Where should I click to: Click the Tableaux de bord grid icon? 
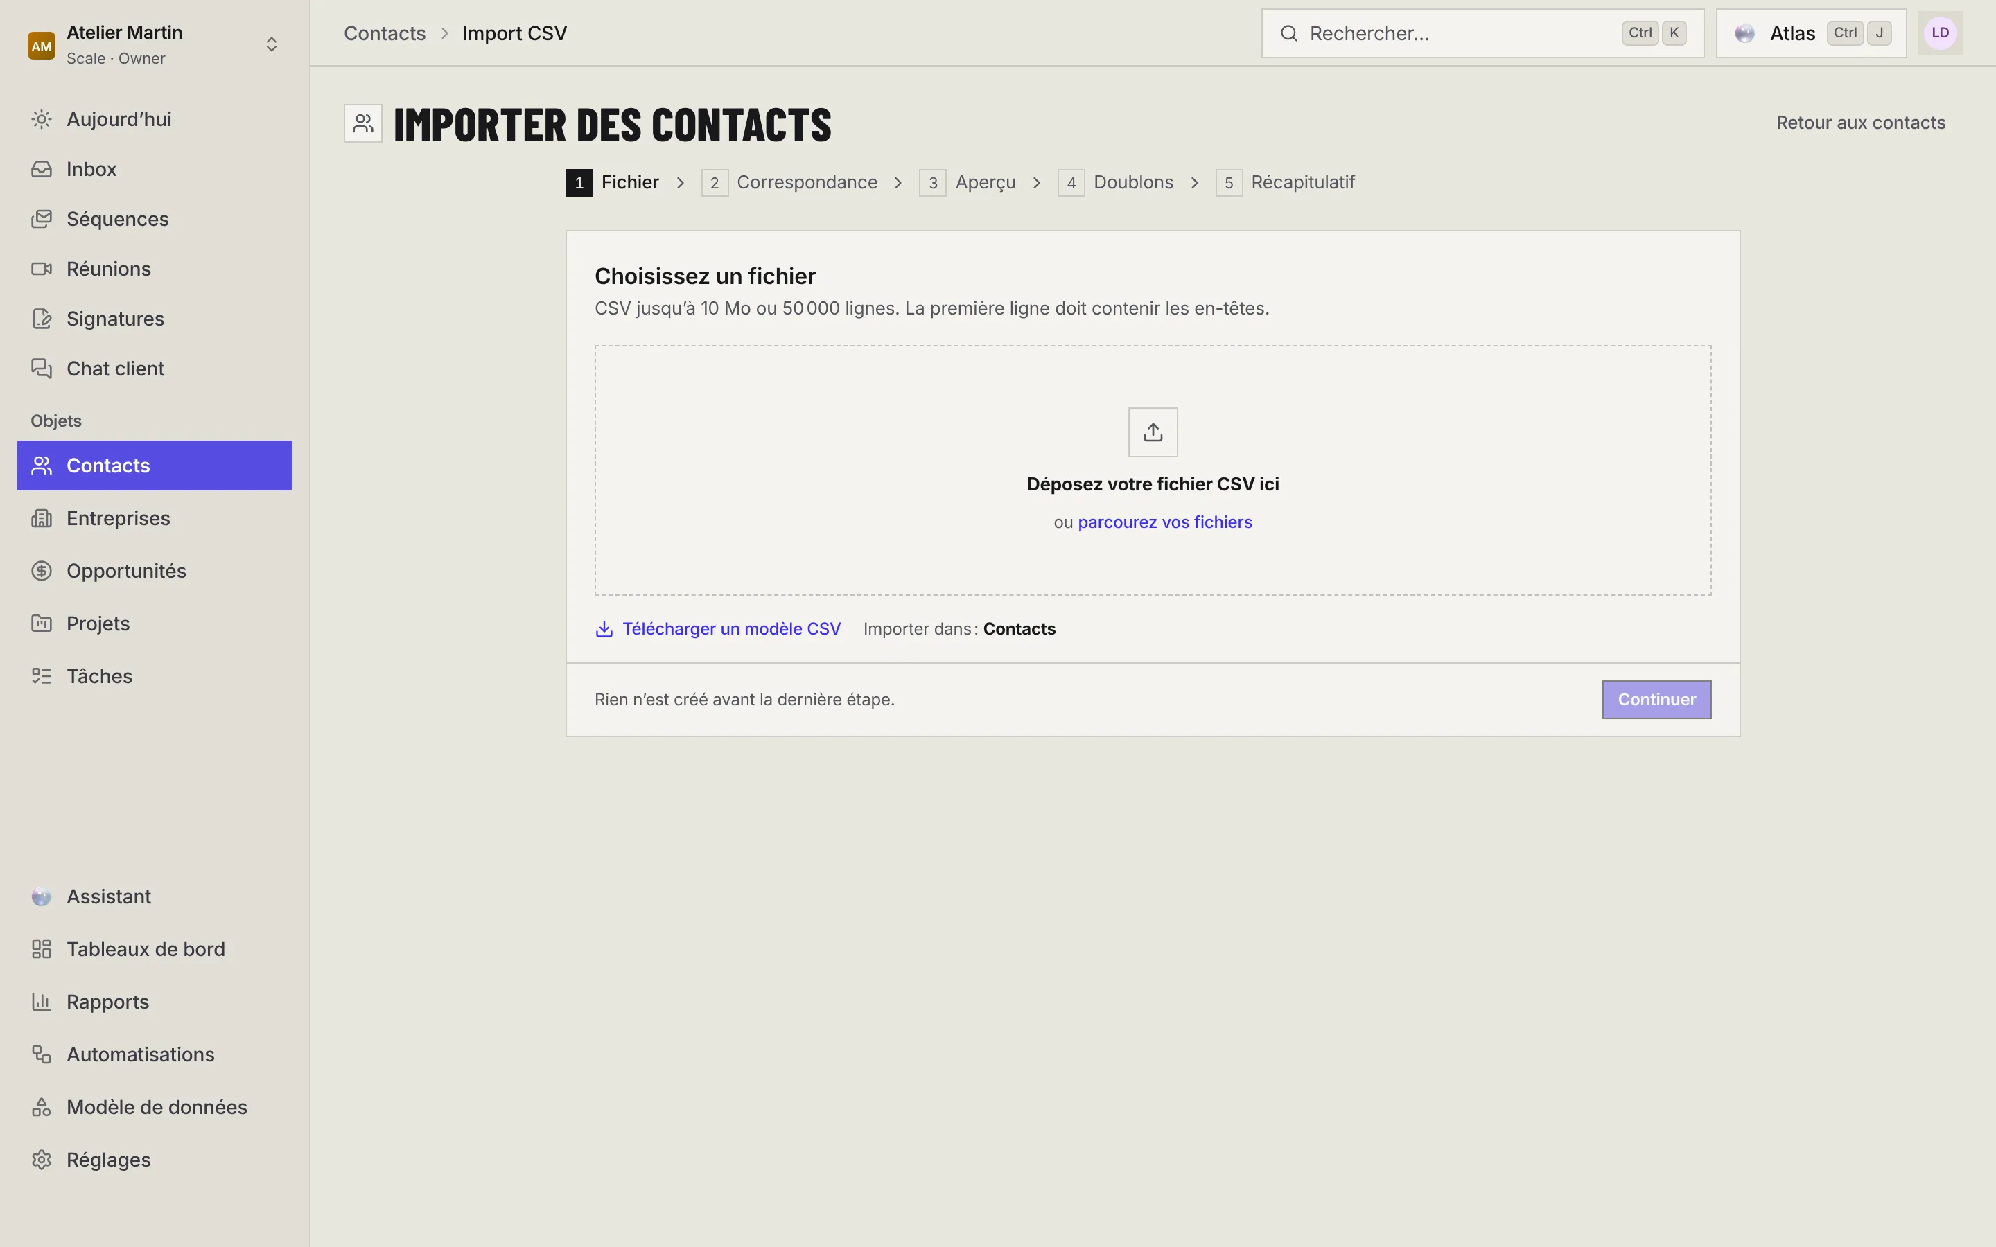(42, 949)
